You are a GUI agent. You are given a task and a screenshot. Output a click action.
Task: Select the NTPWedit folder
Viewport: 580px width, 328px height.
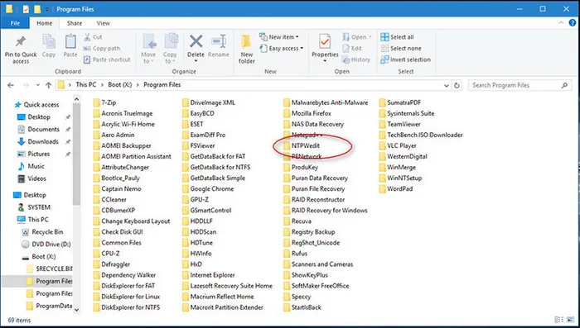tap(306, 145)
